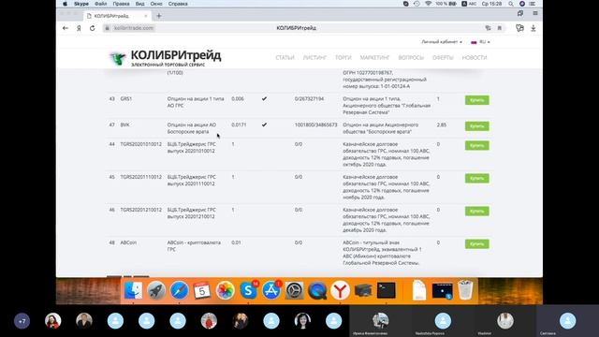Open the browser hamburger menu
Screen dimensions: 599x337
(535, 13)
